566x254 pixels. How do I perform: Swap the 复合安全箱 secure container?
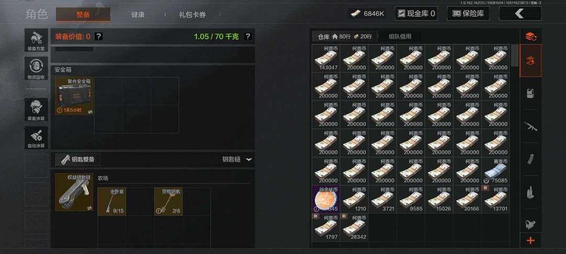coord(90,112)
